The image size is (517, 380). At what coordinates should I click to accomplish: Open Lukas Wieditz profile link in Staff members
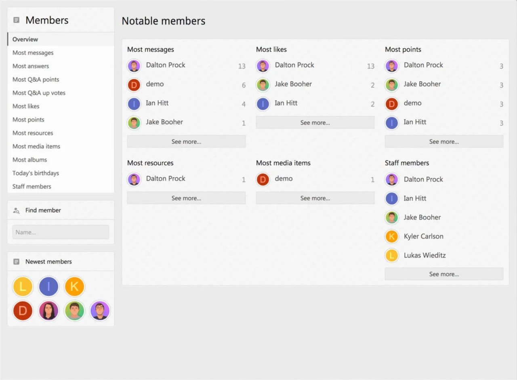tap(425, 255)
